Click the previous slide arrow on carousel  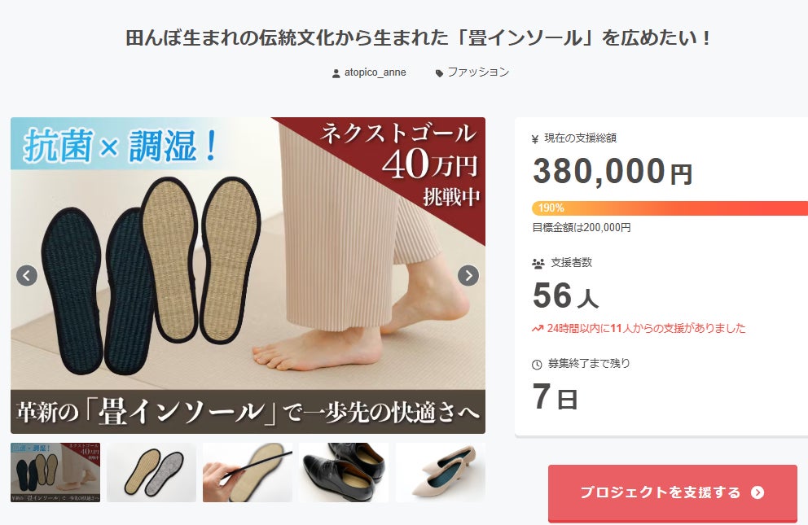pyautogui.click(x=27, y=275)
